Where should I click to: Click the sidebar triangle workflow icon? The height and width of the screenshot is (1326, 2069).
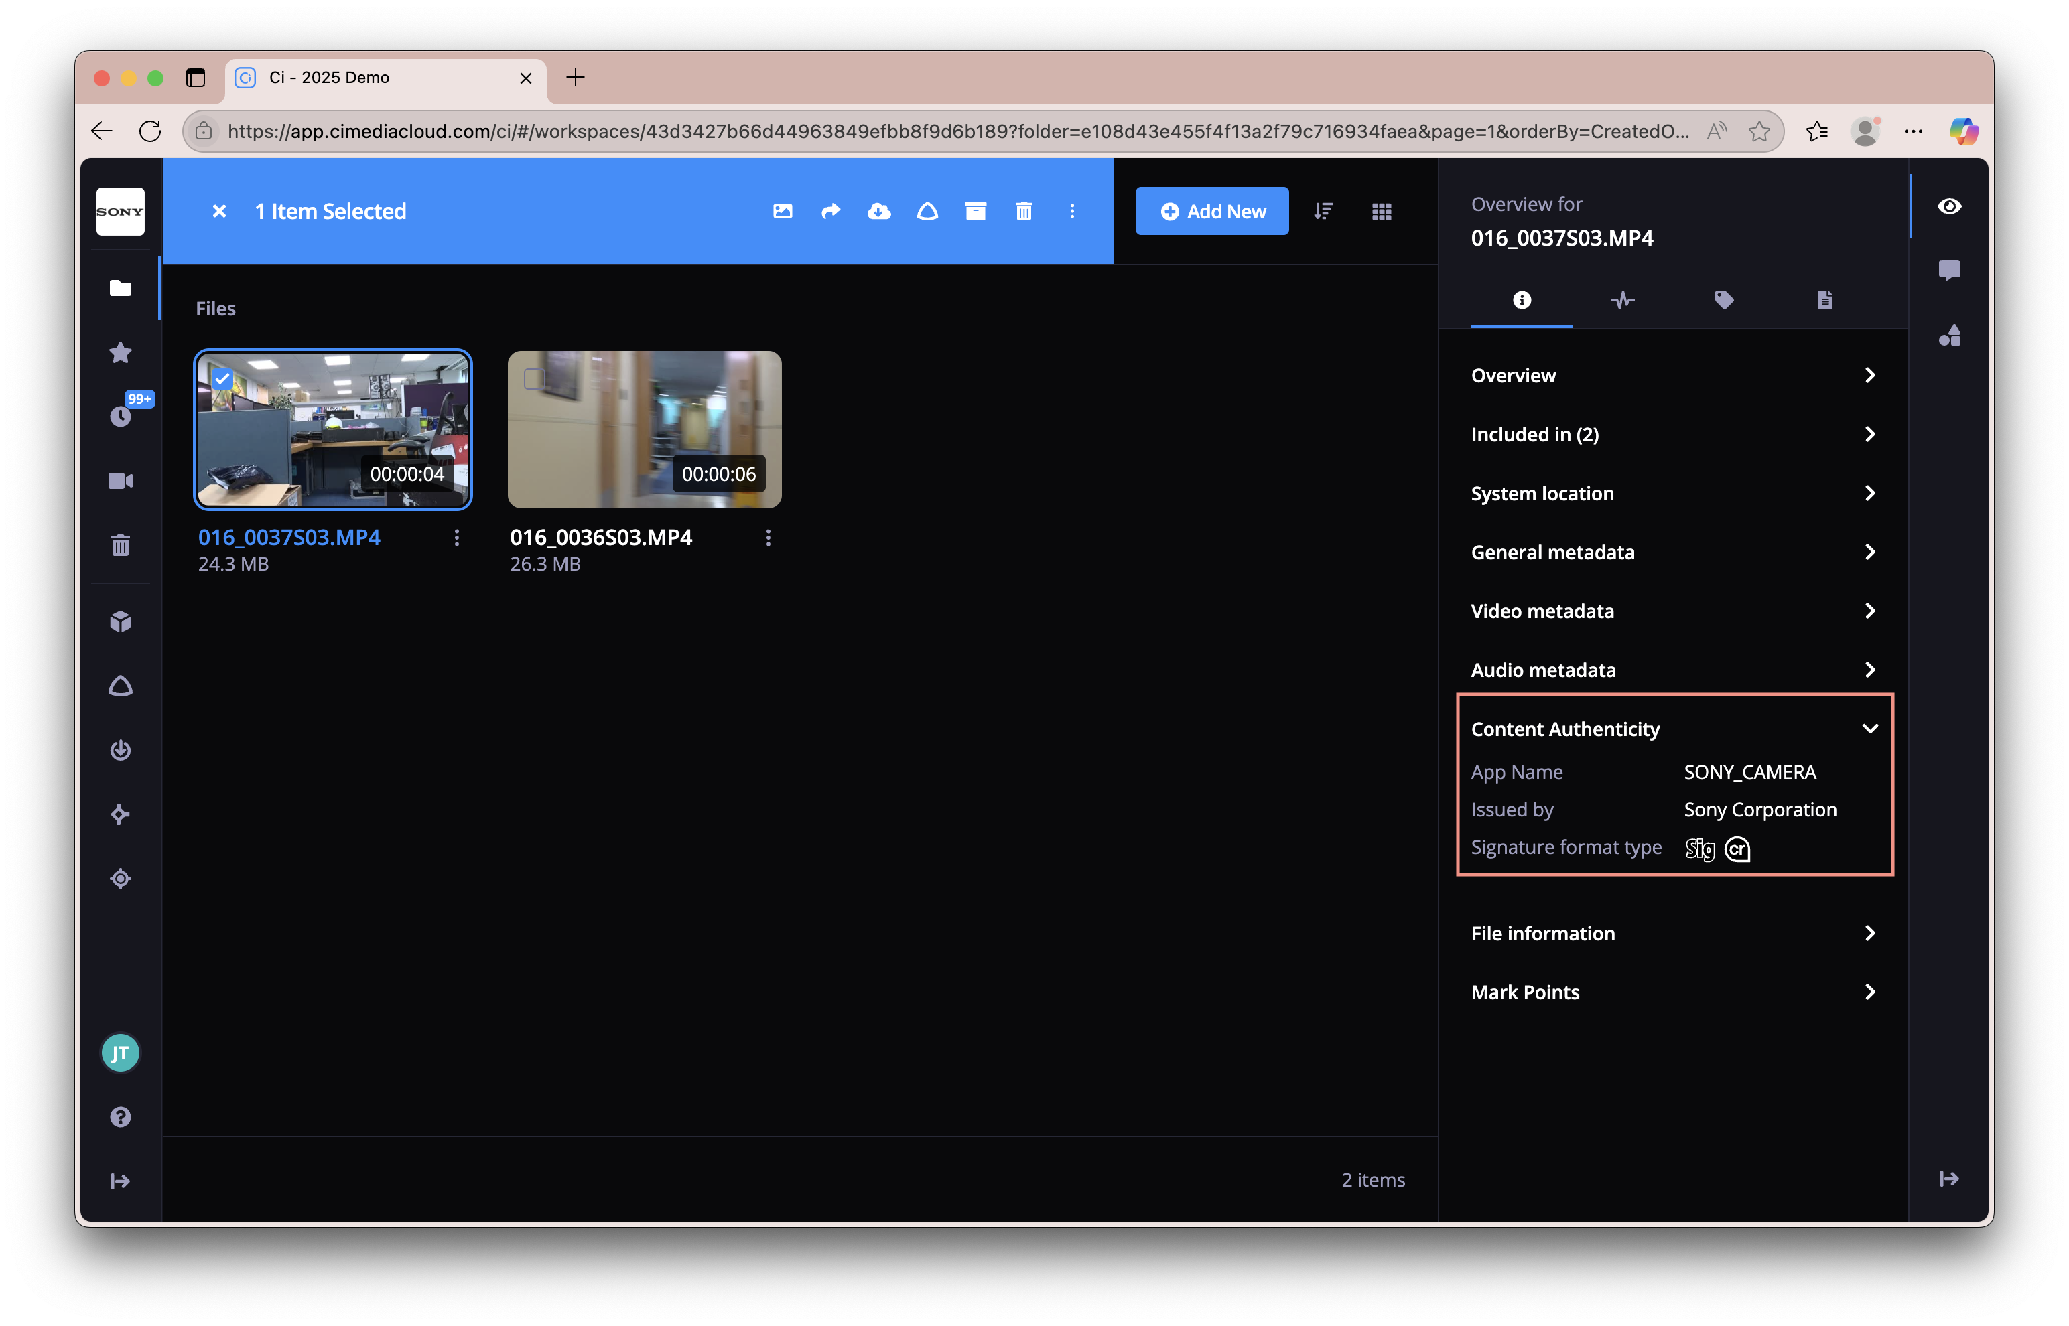pos(121,686)
